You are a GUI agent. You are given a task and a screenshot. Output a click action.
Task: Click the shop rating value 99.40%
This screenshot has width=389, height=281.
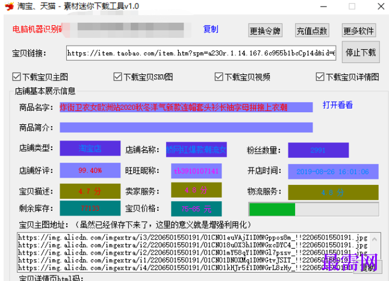click(x=90, y=171)
